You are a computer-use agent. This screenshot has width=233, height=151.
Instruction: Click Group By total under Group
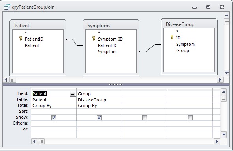[99, 106]
